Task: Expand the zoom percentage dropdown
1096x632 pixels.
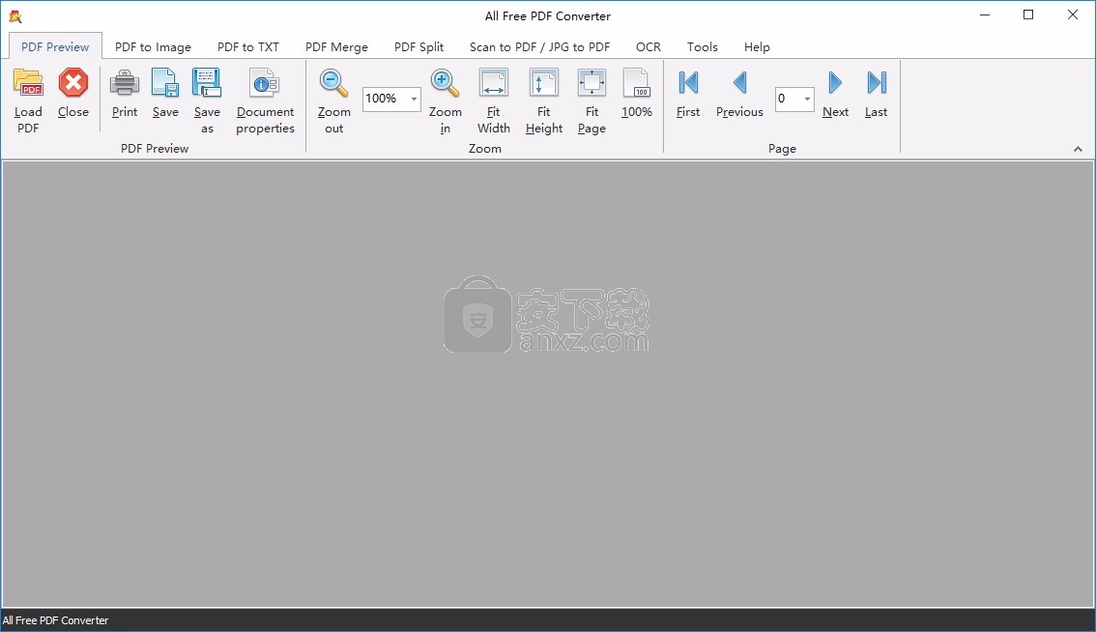Action: pos(414,99)
